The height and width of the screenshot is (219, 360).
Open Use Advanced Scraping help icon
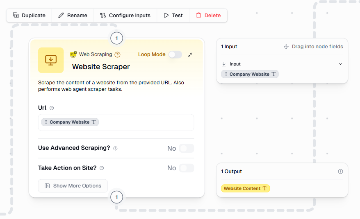coord(116,148)
